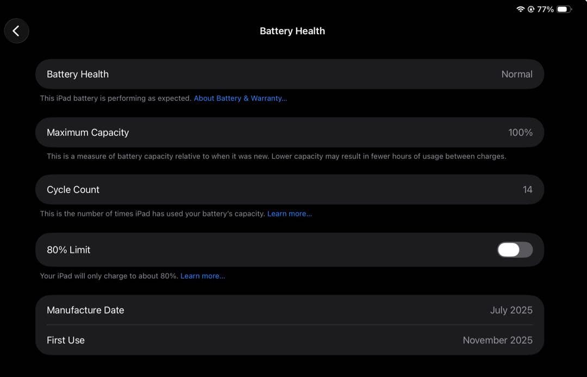Open Learn more link under 80% Limit
This screenshot has width=587, height=377.
click(x=203, y=276)
